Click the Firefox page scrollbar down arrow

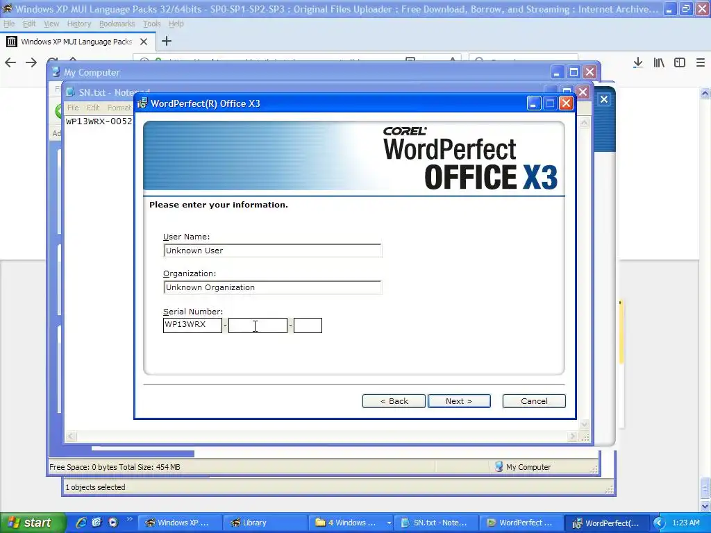[705, 506]
